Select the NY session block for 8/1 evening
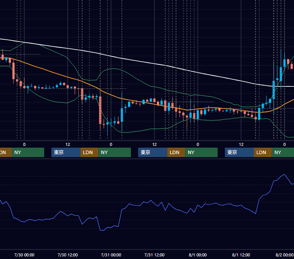Image resolution: width=294 pixels, height=259 pixels. [x=283, y=152]
